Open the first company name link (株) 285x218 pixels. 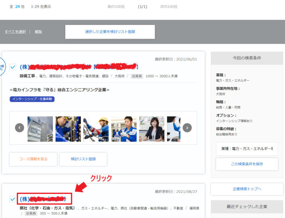pyautogui.click(x=79, y=67)
